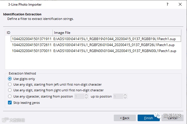This screenshot has height=124, width=187.
Task: Go to previous step with Back button
Action: pos(125,118)
